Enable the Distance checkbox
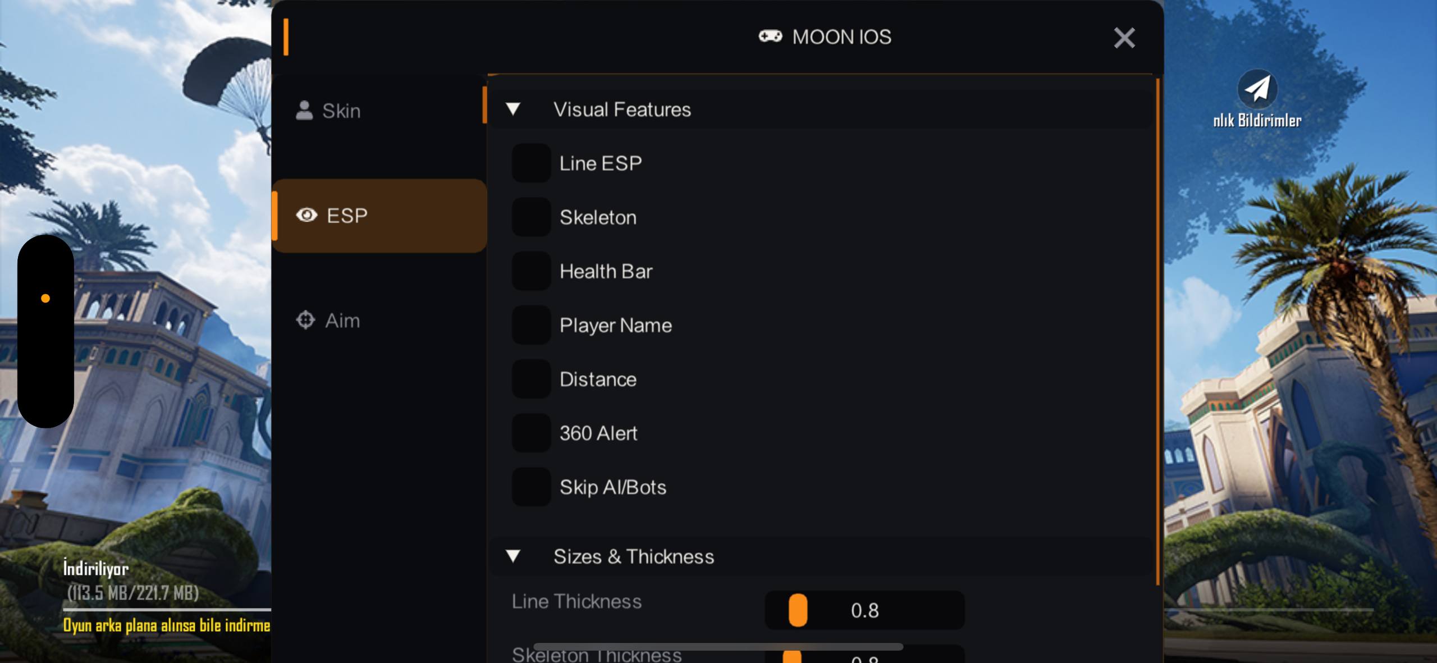The height and width of the screenshot is (663, 1437). (530, 378)
